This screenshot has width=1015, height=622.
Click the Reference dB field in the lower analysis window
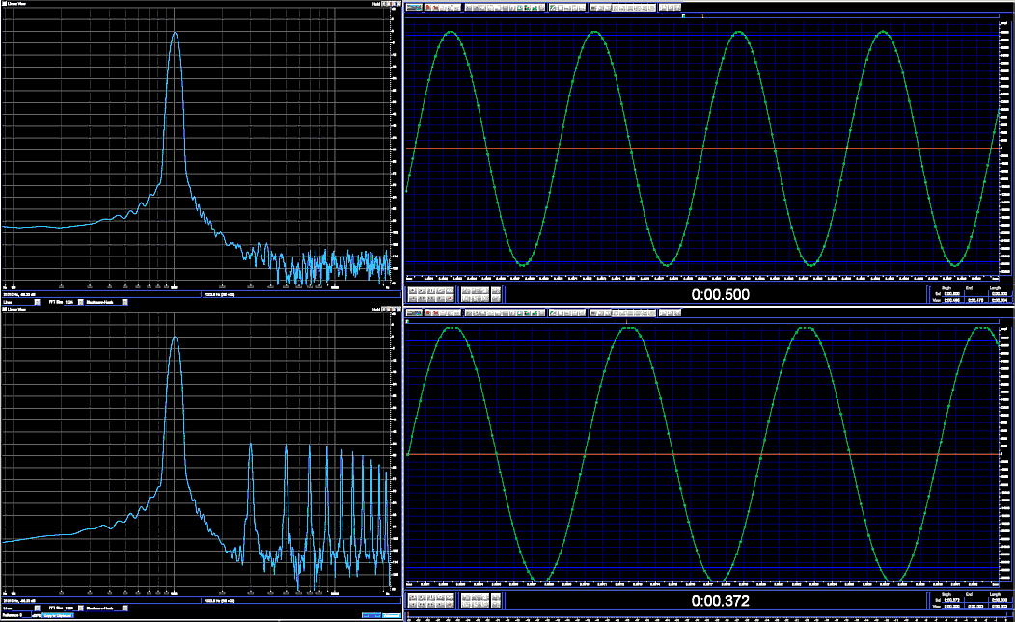point(27,615)
